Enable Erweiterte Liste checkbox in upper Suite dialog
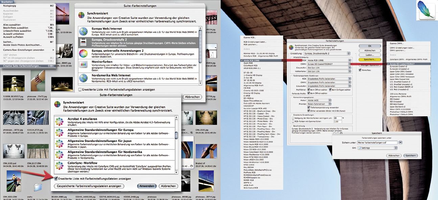438x200 pixels. pos(80,90)
